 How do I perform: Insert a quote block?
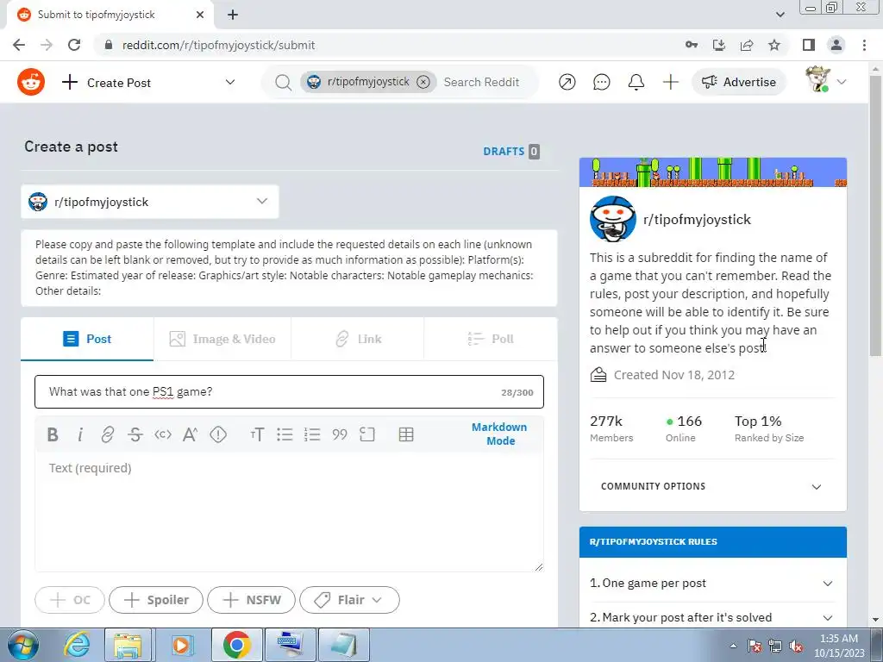click(340, 434)
